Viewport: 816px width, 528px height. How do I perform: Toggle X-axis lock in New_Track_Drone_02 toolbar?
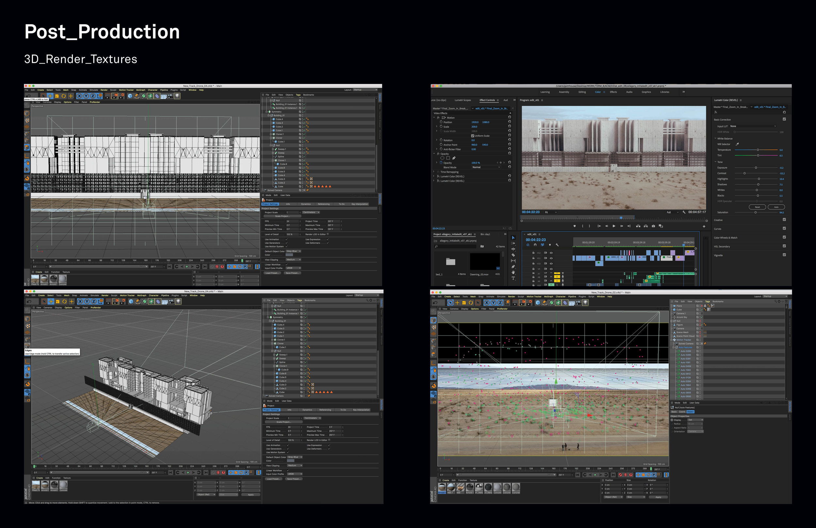coord(487,303)
